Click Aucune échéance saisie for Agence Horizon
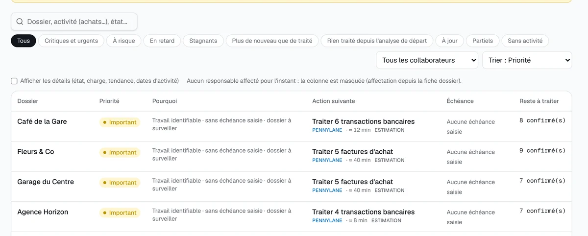 [x=471, y=217]
